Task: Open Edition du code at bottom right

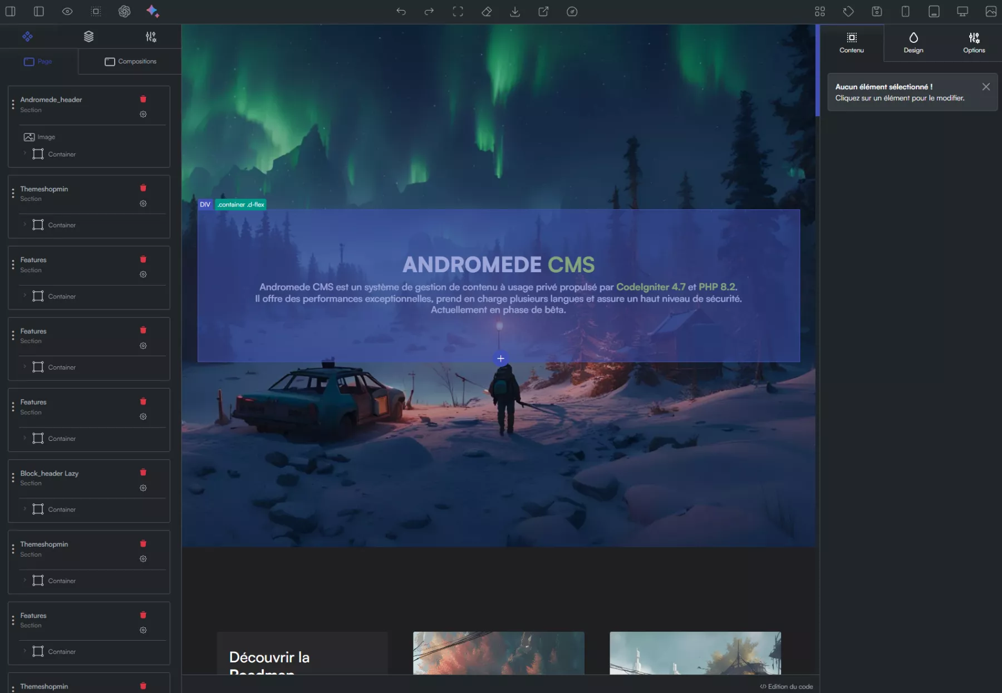Action: click(785, 686)
